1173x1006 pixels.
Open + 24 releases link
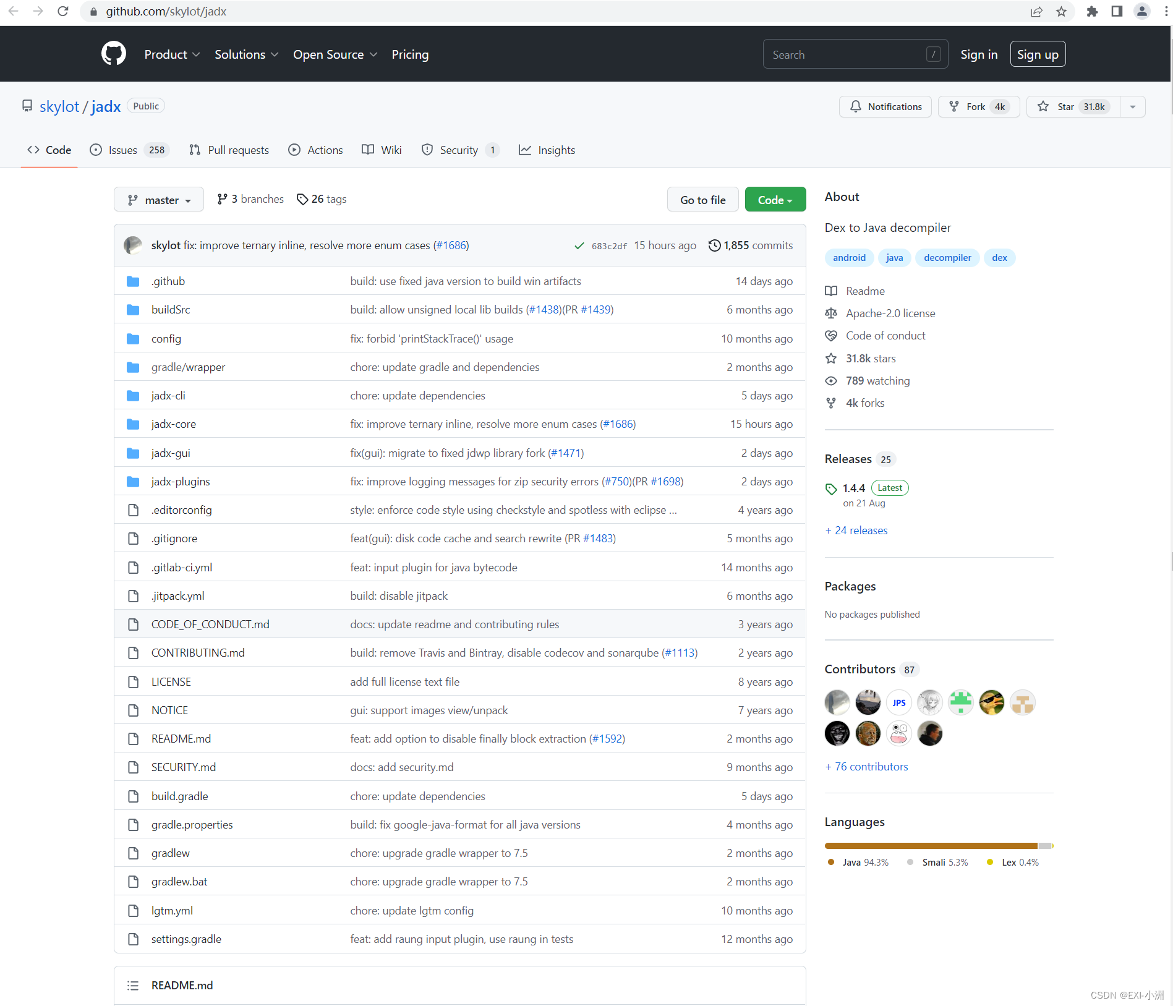point(856,531)
